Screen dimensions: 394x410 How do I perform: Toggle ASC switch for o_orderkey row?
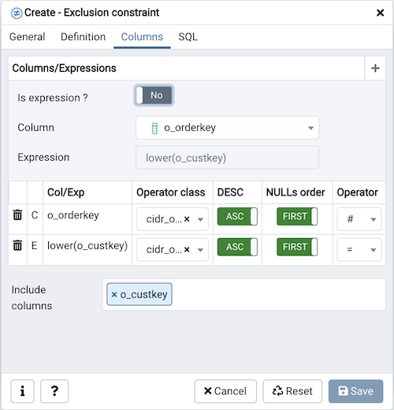click(x=237, y=216)
